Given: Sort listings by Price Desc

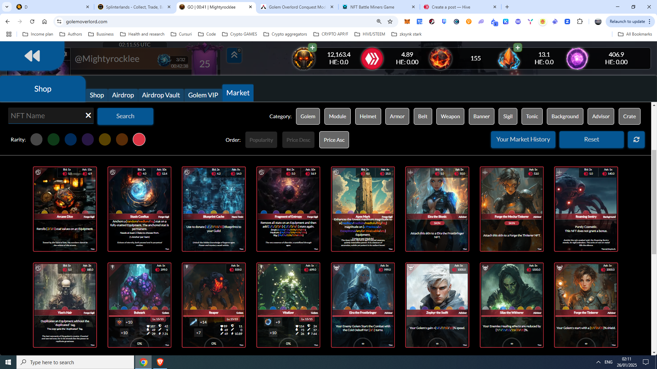Looking at the screenshot, I should 298,140.
